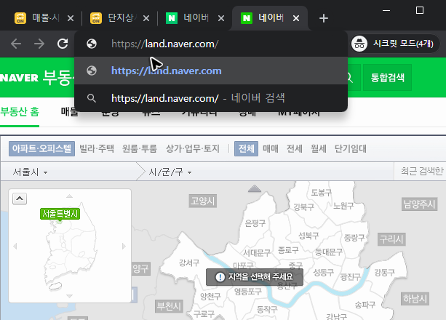Image resolution: width=446 pixels, height=320 pixels.
Task: Select 송파구 district on map
Action: [365, 305]
